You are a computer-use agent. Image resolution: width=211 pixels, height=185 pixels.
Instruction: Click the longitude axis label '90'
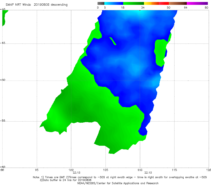pyautogui.click(x=2, y=170)
